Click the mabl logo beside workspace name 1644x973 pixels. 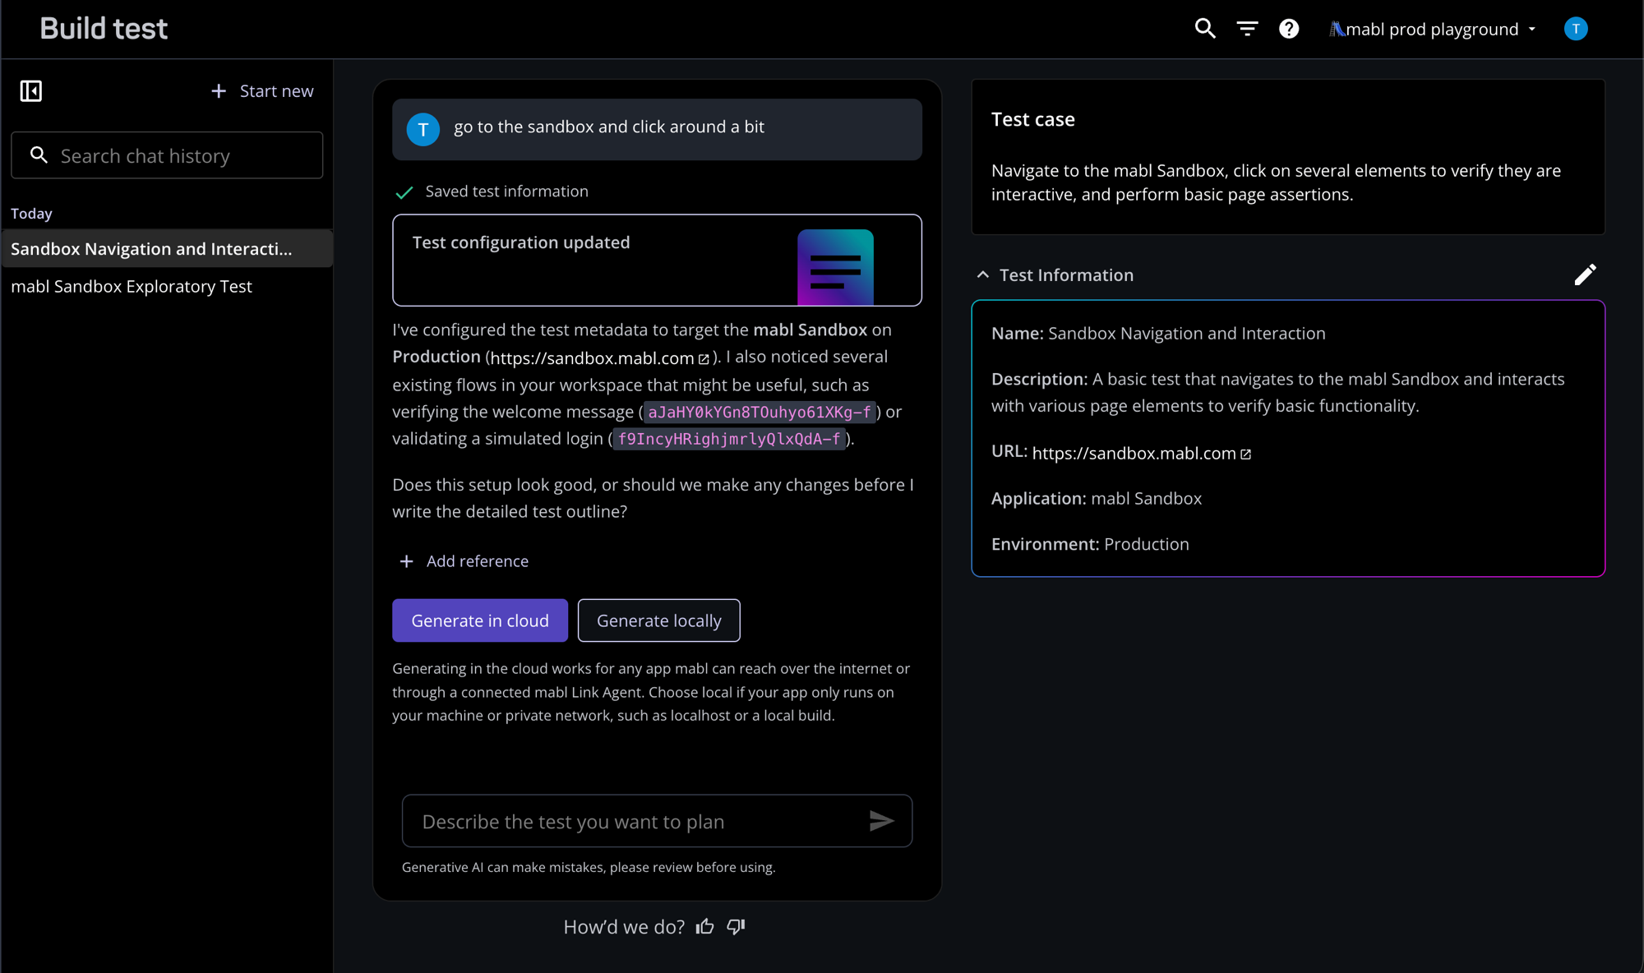tap(1337, 30)
